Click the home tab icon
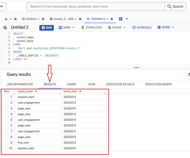190x158 pixels. click(x=6, y=19)
